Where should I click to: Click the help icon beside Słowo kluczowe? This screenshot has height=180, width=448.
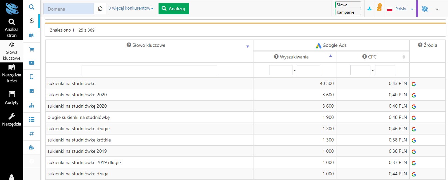click(x=129, y=45)
